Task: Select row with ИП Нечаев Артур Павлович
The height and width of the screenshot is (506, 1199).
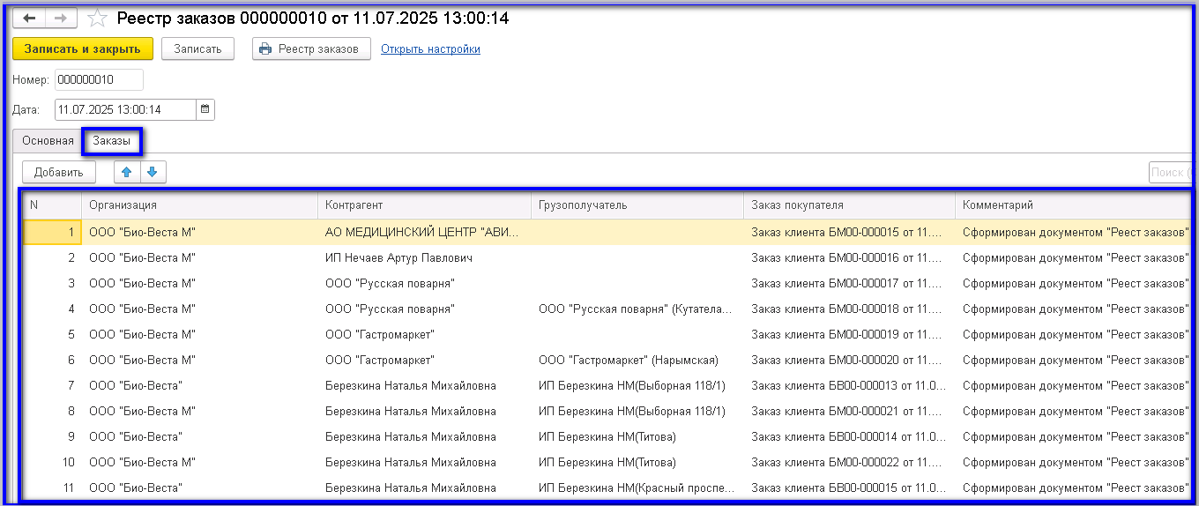Action: [398, 258]
